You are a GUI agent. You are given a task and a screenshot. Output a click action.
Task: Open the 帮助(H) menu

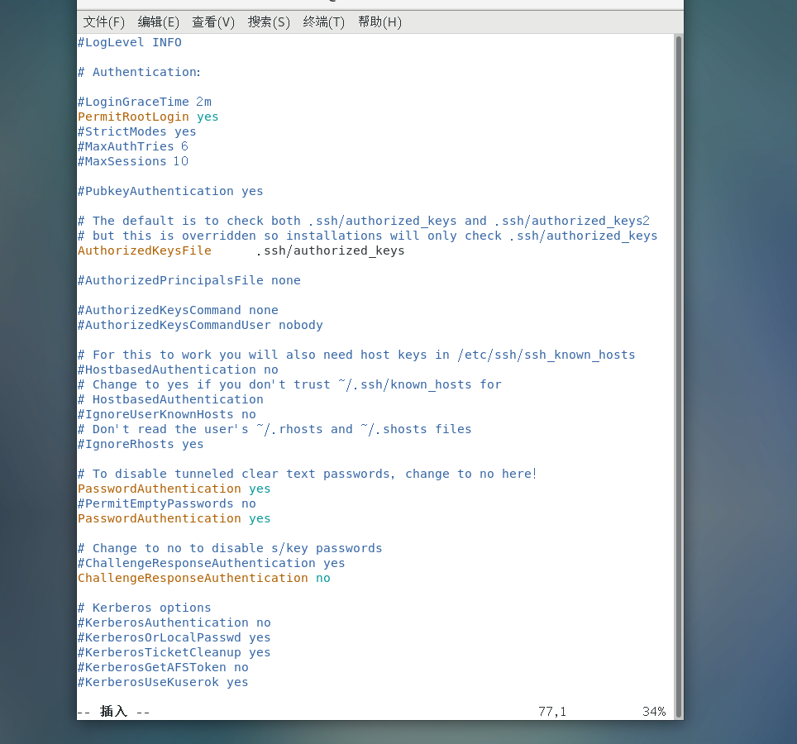[x=379, y=21]
